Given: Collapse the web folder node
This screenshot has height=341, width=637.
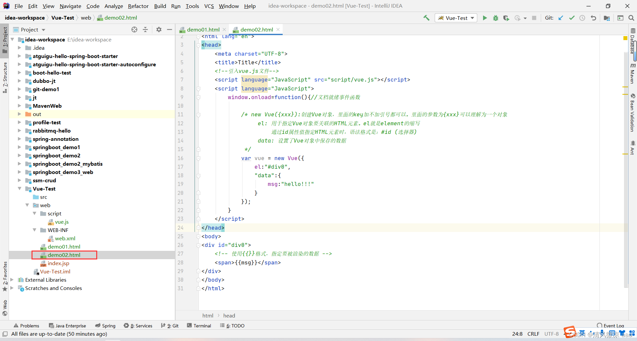Looking at the screenshot, I should coord(27,205).
